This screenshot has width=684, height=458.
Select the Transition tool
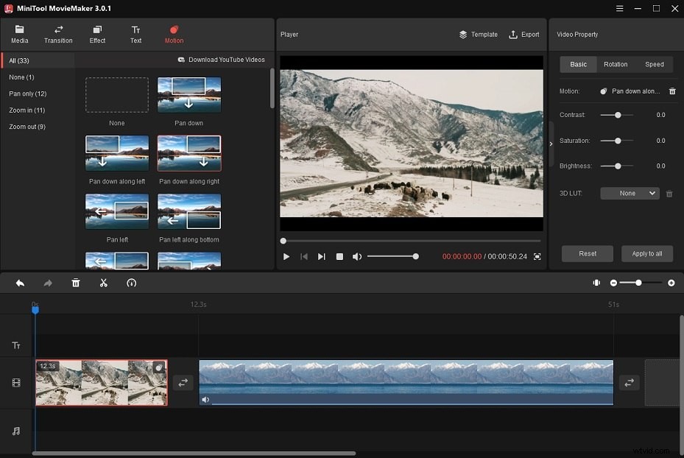pyautogui.click(x=58, y=34)
